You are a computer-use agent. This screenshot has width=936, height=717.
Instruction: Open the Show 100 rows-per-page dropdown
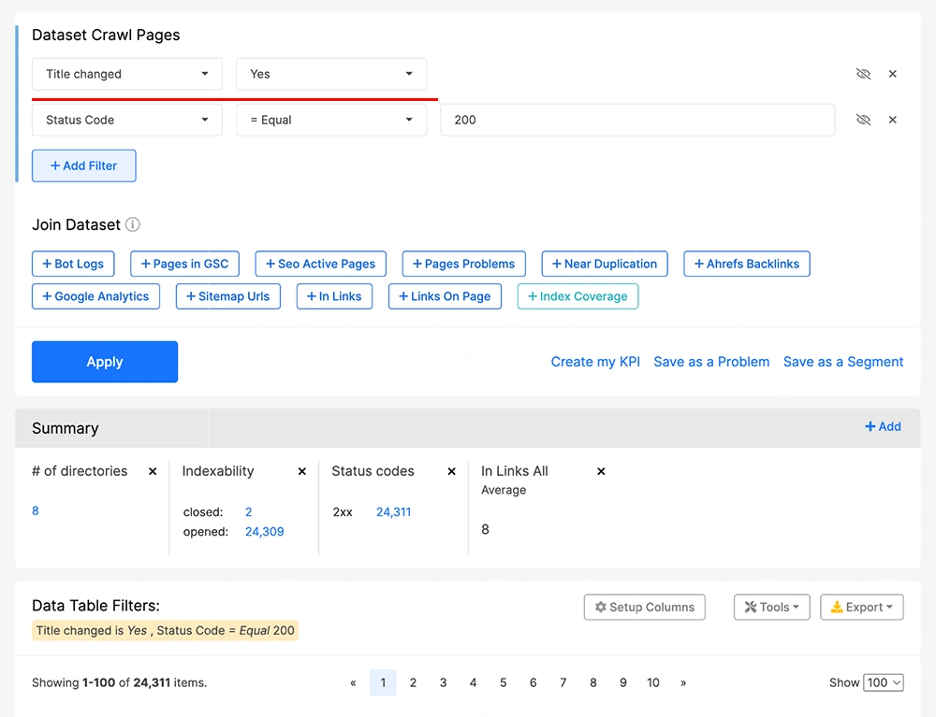[x=883, y=682]
